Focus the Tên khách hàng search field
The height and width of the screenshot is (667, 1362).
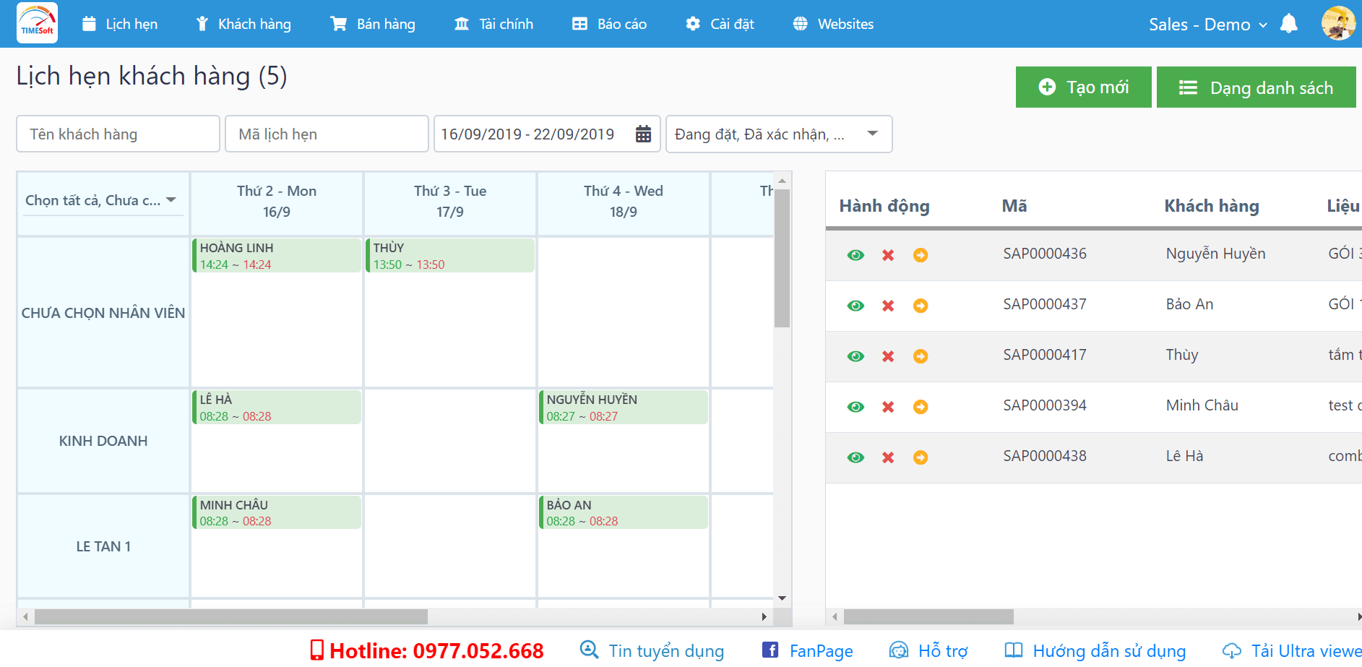tap(118, 134)
